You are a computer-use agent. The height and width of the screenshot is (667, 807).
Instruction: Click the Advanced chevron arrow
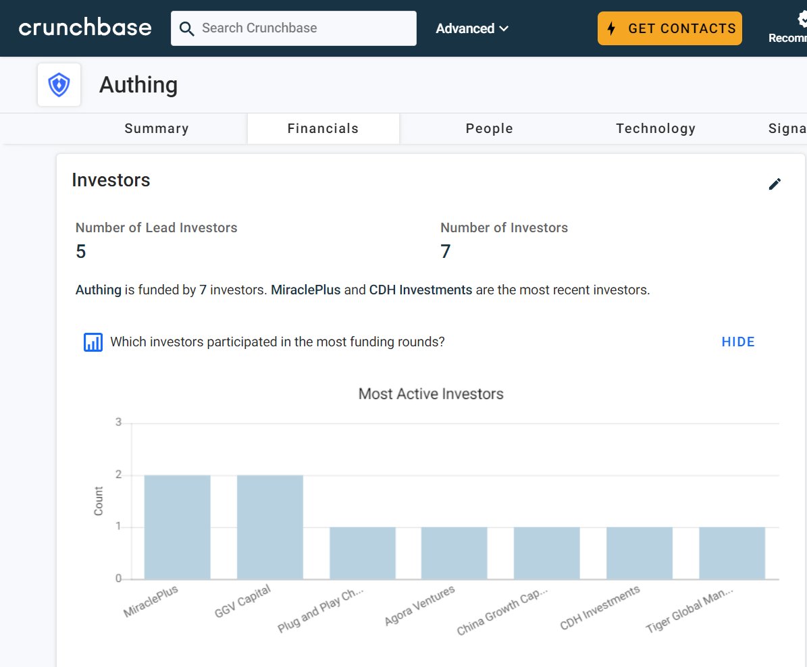[x=504, y=29]
